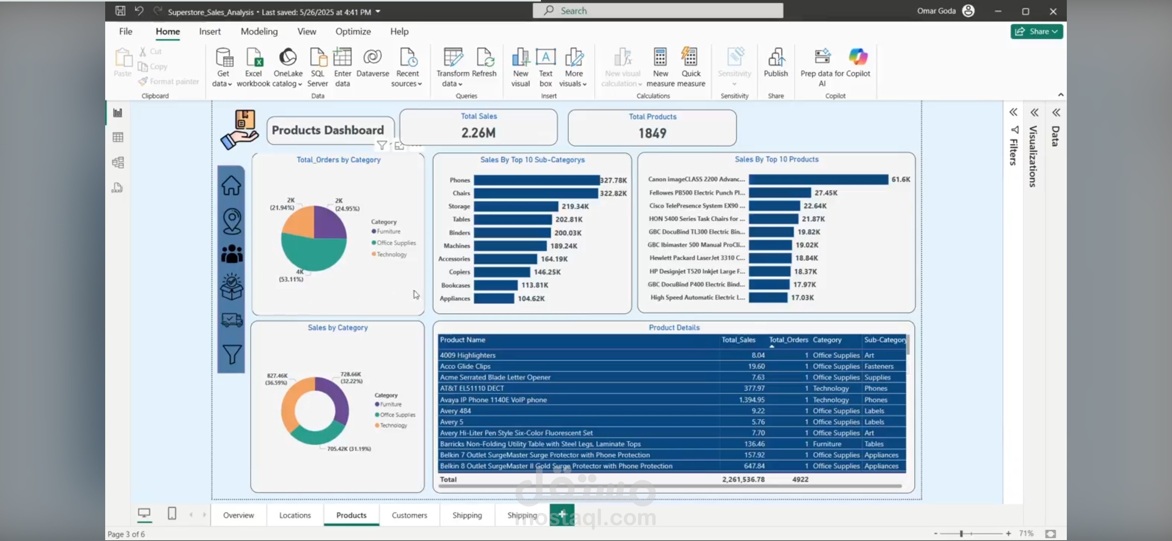Insert a New visual
This screenshot has width=1172, height=541.
click(520, 67)
